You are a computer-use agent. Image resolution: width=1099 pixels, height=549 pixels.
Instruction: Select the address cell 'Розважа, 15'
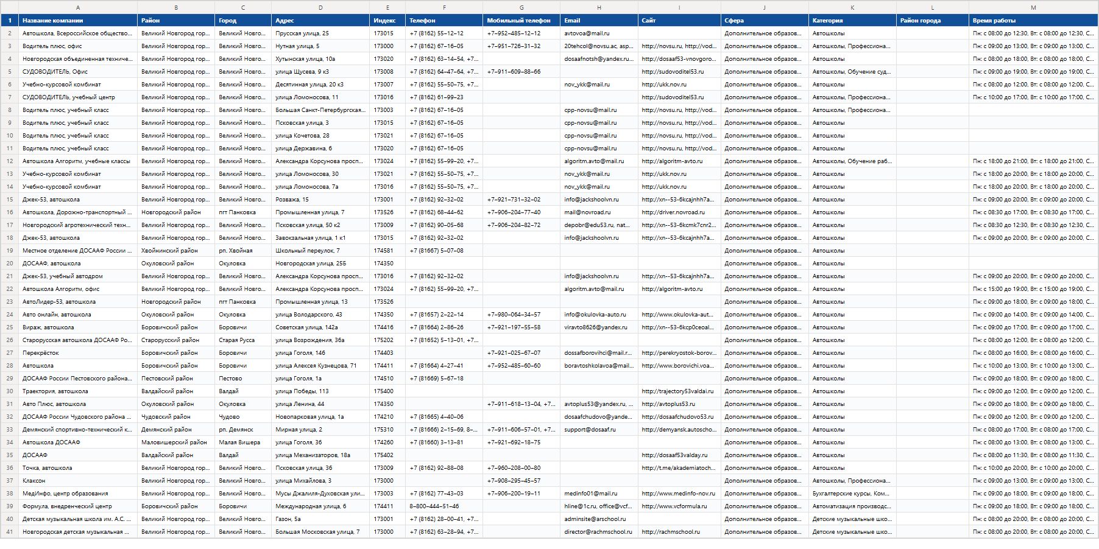320,200
